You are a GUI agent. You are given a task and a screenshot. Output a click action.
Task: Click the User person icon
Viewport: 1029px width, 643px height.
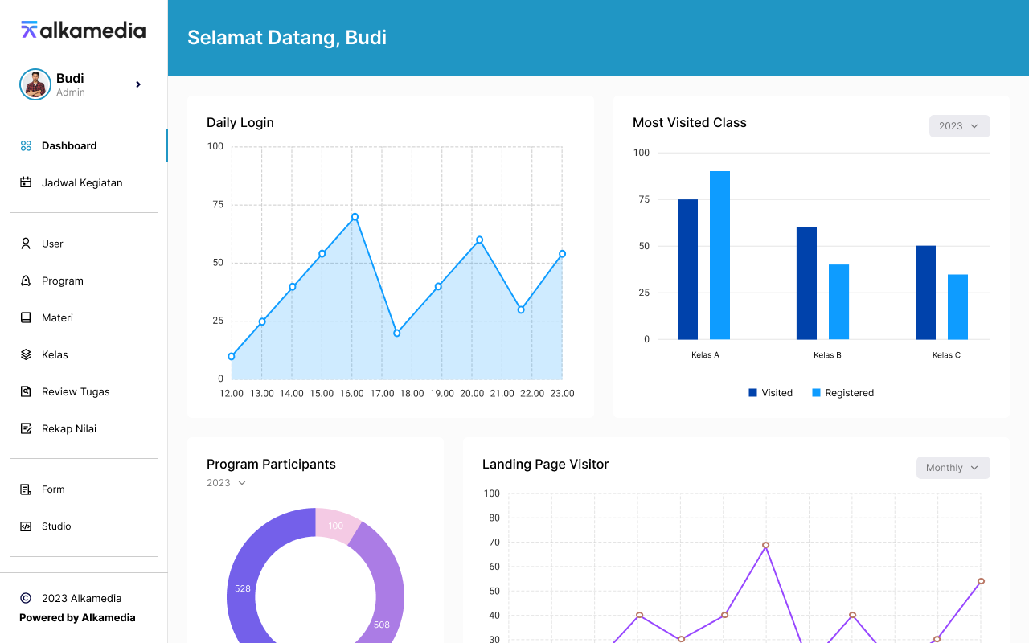pos(26,244)
